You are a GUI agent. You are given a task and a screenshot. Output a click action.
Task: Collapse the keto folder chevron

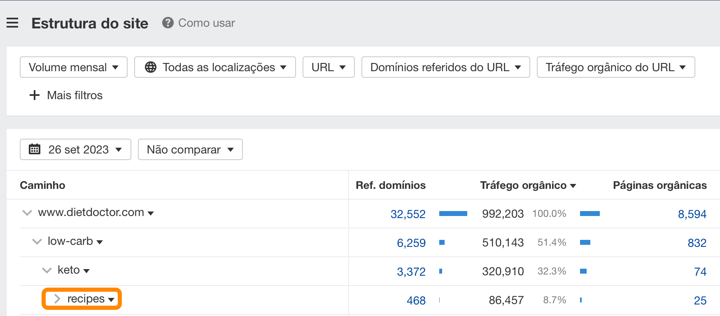click(47, 270)
